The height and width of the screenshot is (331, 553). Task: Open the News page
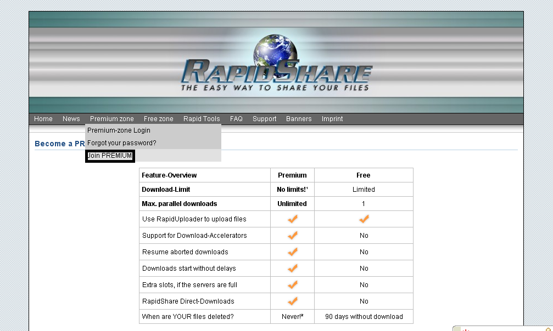(x=71, y=119)
